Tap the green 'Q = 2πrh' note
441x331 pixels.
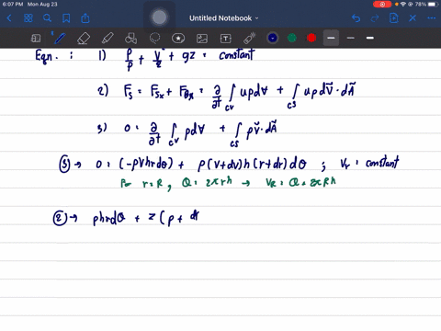coord(207,183)
